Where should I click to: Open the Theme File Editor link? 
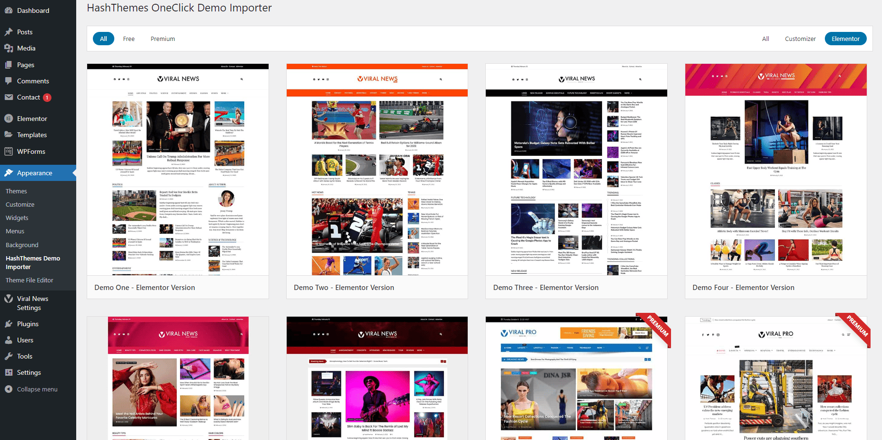click(x=30, y=280)
